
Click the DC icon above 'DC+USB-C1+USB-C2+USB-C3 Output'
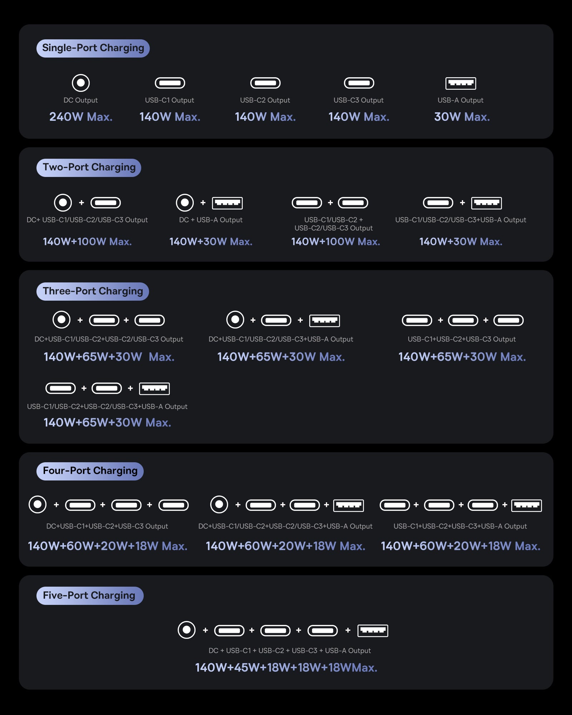(x=38, y=504)
